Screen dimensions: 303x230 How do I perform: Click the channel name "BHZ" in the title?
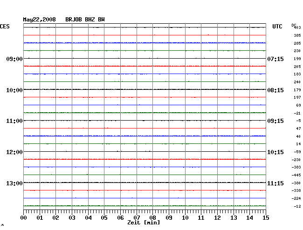coord(90,20)
